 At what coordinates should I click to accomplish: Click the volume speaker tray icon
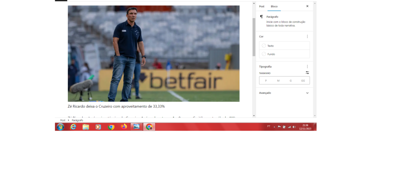294,127
